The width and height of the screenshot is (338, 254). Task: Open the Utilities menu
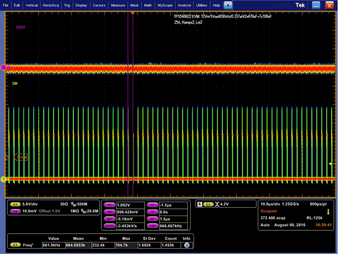[201, 5]
